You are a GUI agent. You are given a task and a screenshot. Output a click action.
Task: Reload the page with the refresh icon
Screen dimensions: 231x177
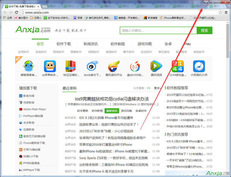coord(17,12)
